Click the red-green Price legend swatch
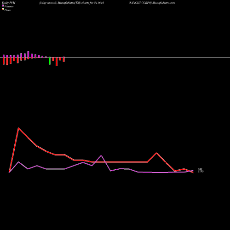The width and height of the screenshot is (230, 230). pos(3,9)
